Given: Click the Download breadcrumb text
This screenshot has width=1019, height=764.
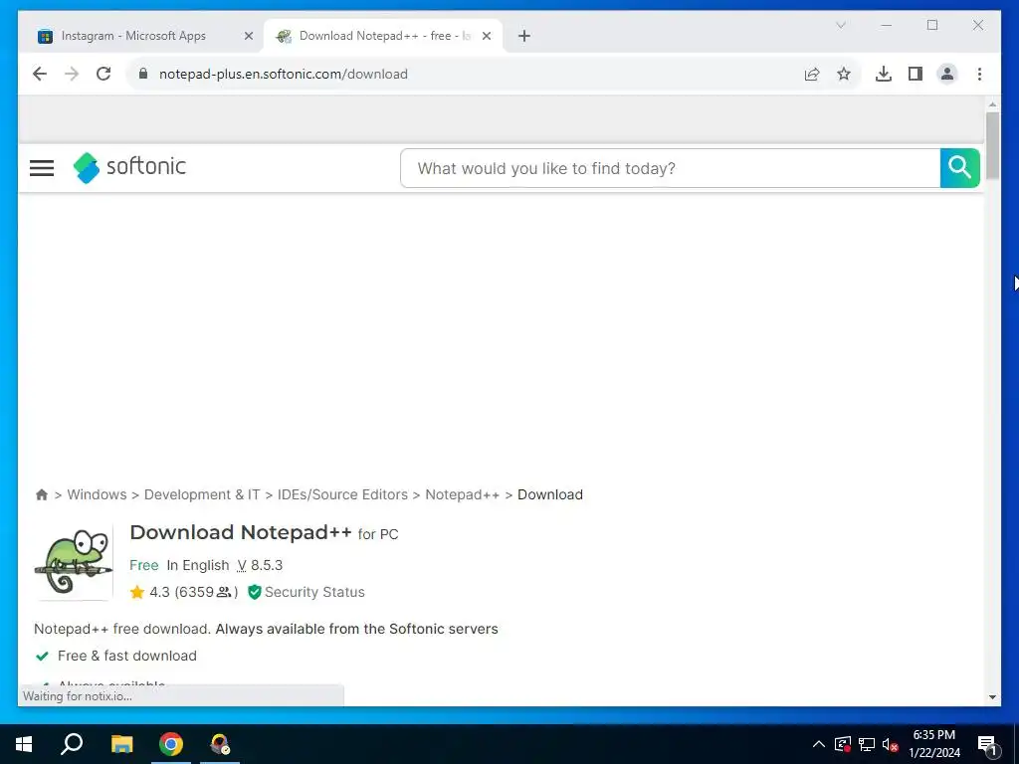Looking at the screenshot, I should click(x=549, y=495).
